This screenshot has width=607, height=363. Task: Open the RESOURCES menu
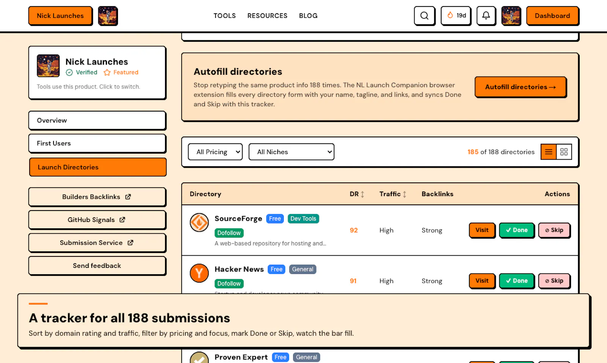(267, 16)
